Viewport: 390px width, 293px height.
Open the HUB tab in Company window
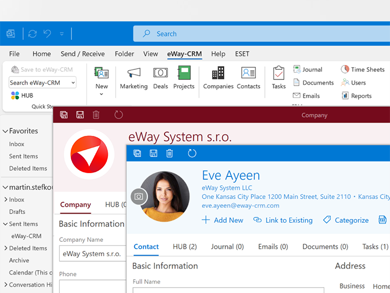[115, 205]
